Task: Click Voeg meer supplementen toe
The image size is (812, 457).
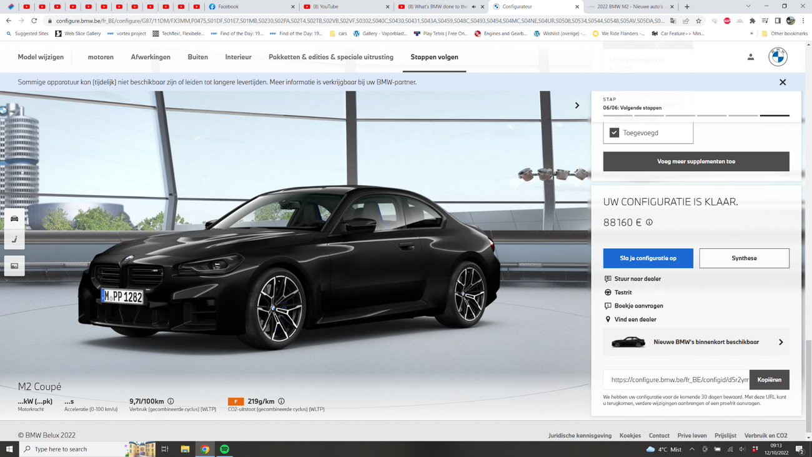Action: [696, 161]
